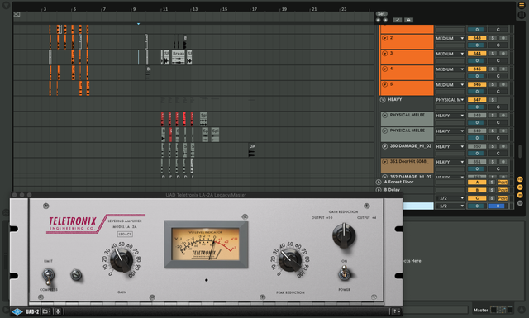Open HEAVY group PHYSICAL M routing dropdown
Screen dimensions: 529x318
[x=450, y=100]
